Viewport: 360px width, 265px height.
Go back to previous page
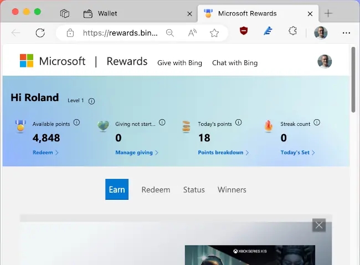pyautogui.click(x=16, y=33)
